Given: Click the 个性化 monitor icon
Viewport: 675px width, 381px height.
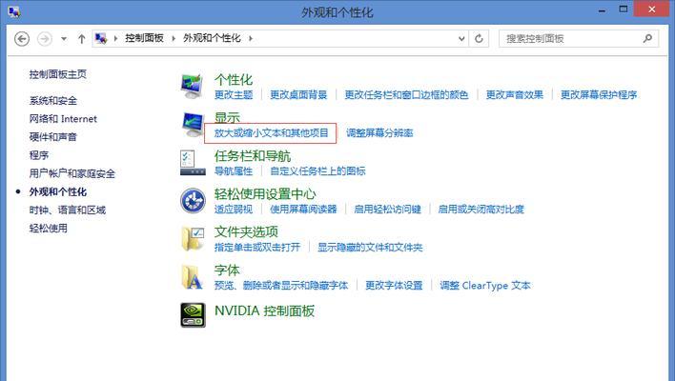Looking at the screenshot, I should click(x=192, y=86).
